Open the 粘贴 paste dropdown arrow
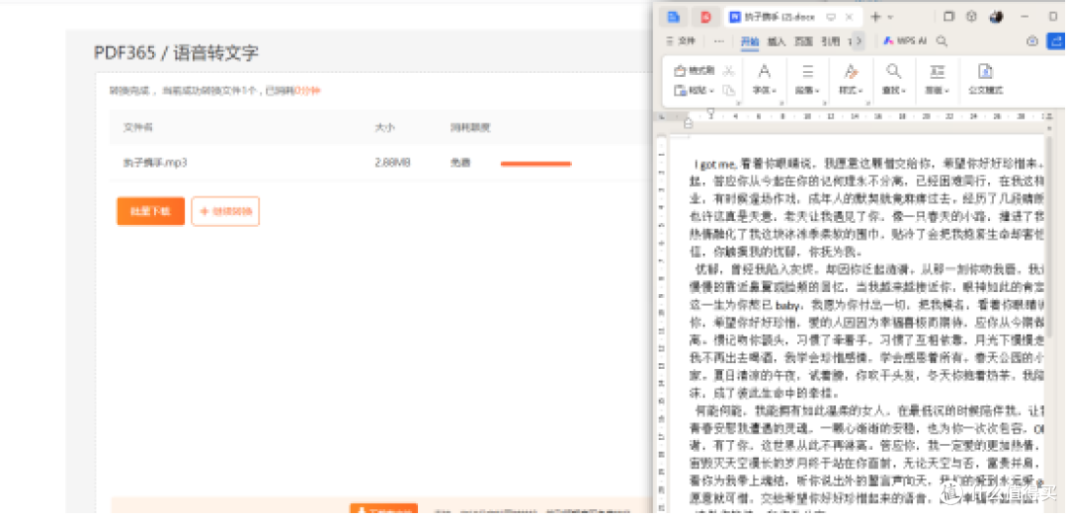This screenshot has width=1067, height=515. [711, 91]
